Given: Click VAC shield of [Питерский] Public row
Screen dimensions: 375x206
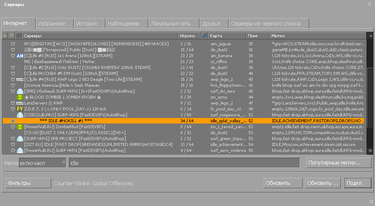Looking at the screenshot, I should click(x=13, y=50).
